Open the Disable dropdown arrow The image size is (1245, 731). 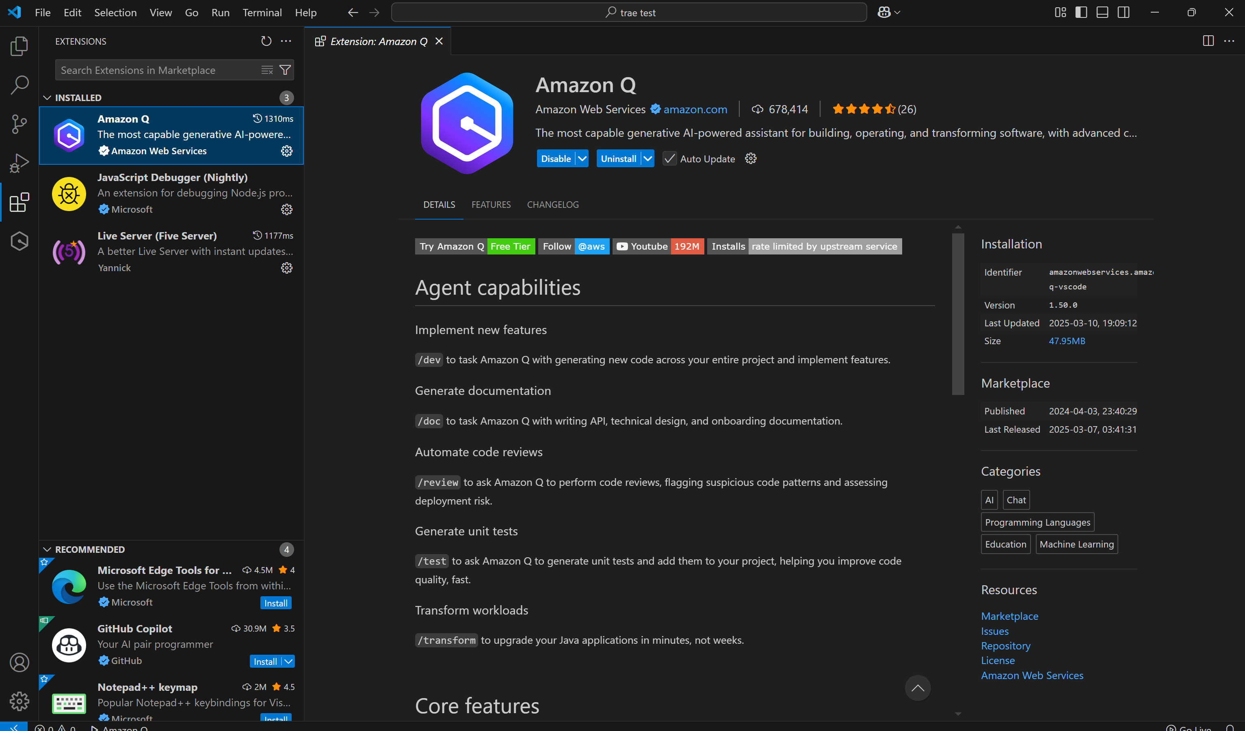tap(582, 158)
